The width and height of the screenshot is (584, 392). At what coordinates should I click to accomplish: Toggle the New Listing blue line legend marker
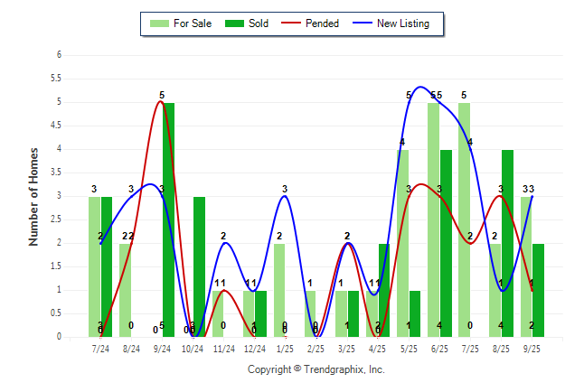(361, 23)
